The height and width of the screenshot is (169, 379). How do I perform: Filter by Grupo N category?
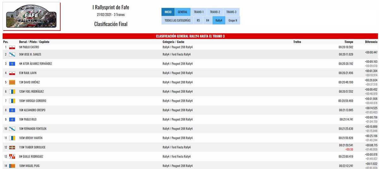[x=233, y=20]
